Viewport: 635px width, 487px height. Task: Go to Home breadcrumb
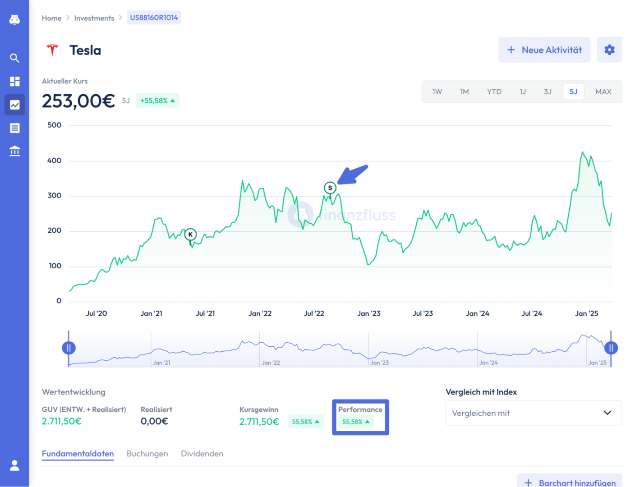[x=51, y=18]
